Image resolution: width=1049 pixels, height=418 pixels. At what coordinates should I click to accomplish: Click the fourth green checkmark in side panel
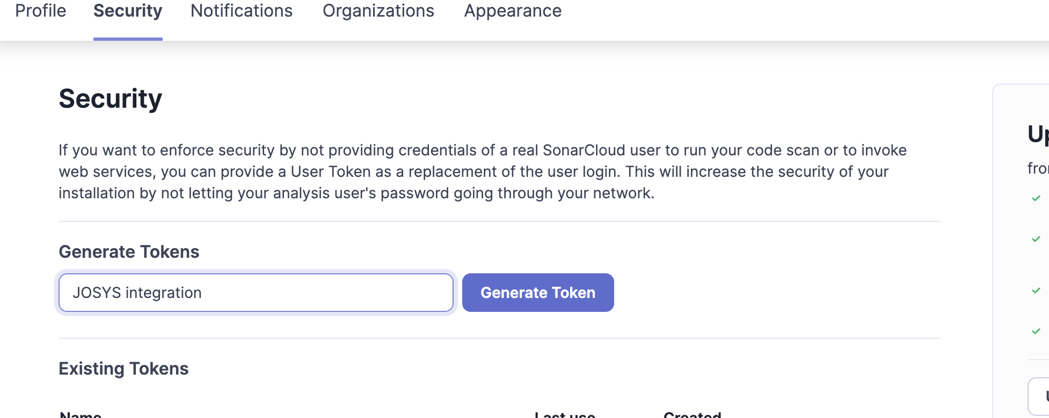click(x=1036, y=331)
